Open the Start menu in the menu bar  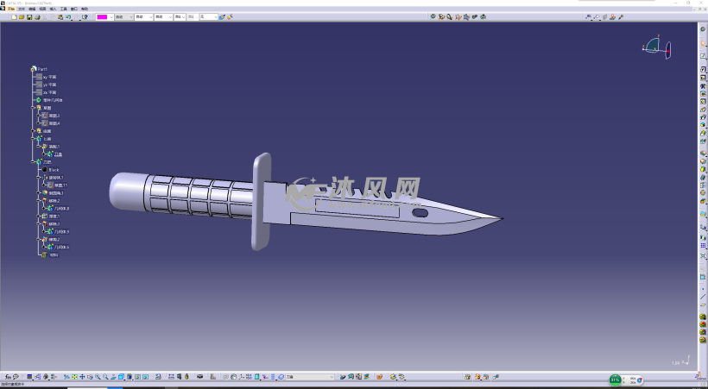click(x=11, y=9)
